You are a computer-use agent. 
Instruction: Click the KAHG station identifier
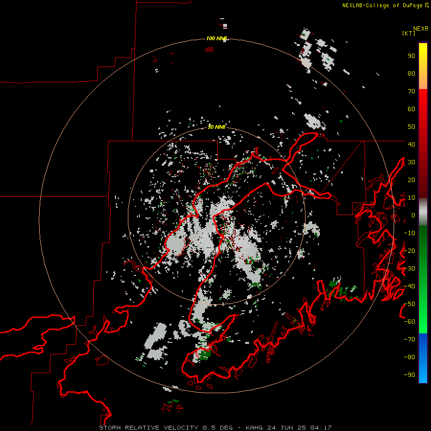click(254, 428)
